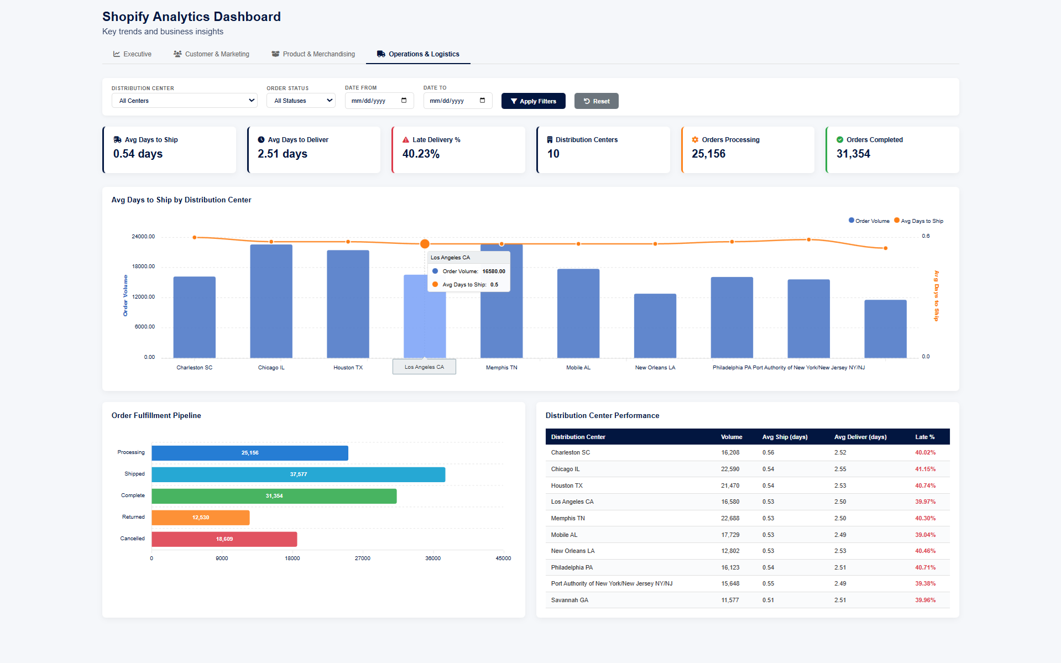Open the Distribution Center dropdown
This screenshot has width=1061, height=663.
184,100
